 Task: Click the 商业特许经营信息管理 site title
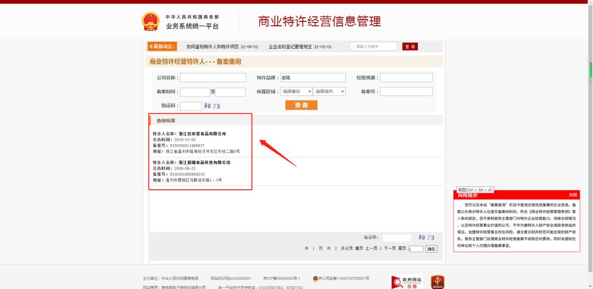tap(320, 21)
